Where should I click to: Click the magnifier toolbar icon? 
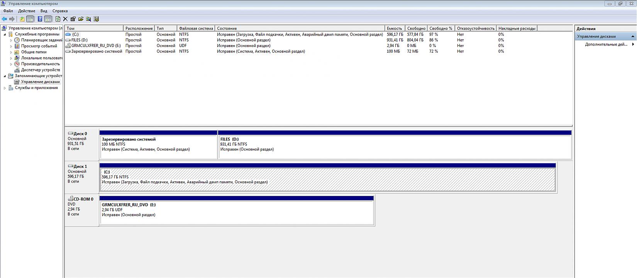tap(88, 19)
